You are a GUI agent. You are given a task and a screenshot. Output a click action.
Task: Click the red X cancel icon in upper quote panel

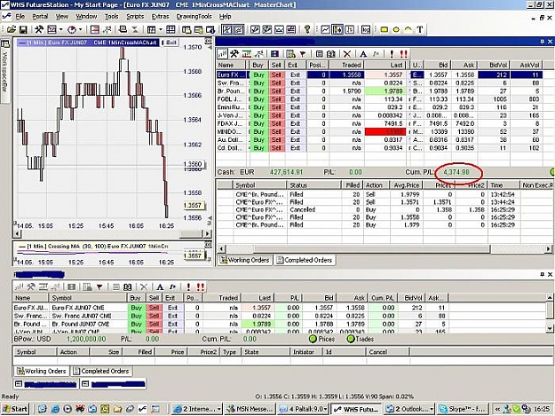pos(347,54)
